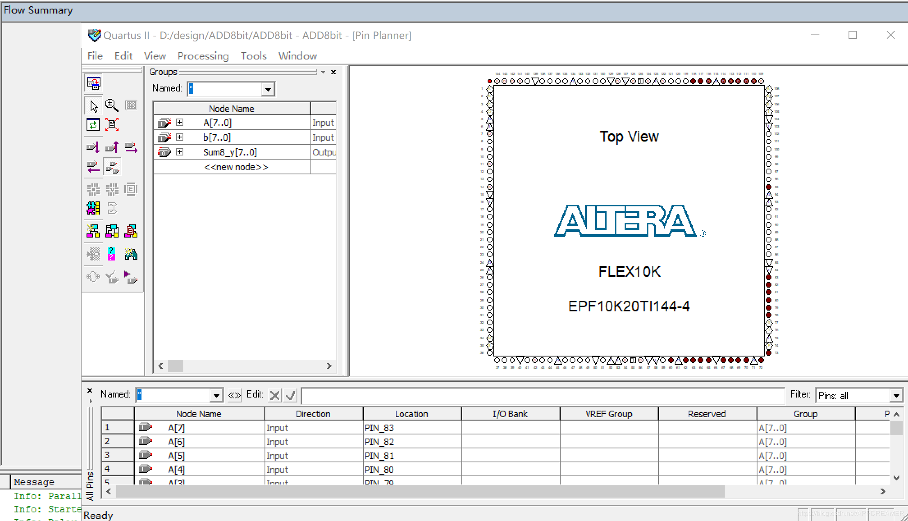The width and height of the screenshot is (908, 521).
Task: Click the Edit confirm checkmark button
Action: point(290,395)
